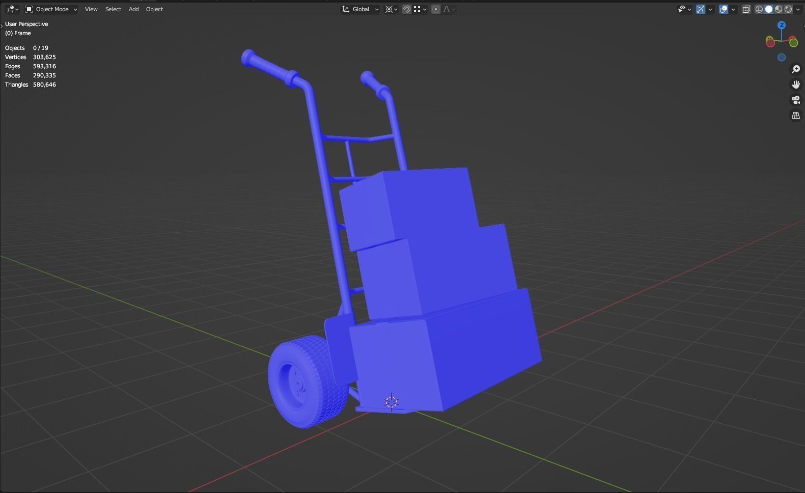Click the Vertices count 303,625
805x493 pixels.
44,57
